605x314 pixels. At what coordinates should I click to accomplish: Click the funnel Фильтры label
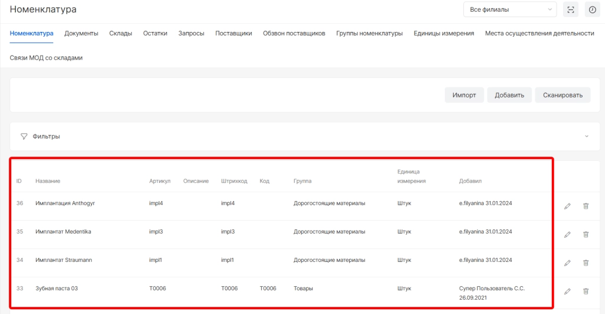click(x=40, y=137)
